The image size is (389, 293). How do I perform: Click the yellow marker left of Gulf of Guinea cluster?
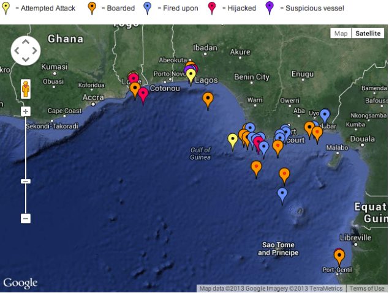pyautogui.click(x=233, y=140)
